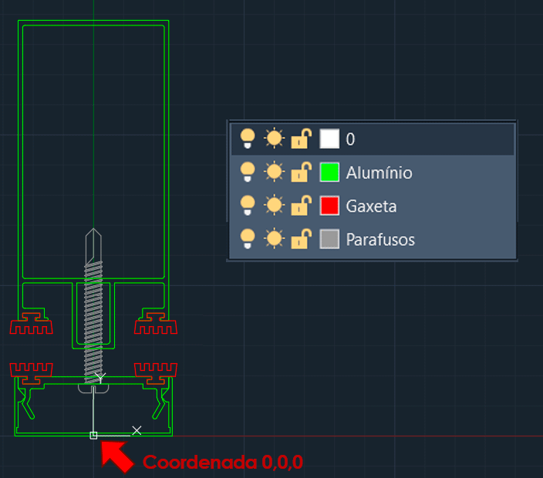Select the Alumínio layer name
Image resolution: width=543 pixels, height=478 pixels.
click(379, 173)
